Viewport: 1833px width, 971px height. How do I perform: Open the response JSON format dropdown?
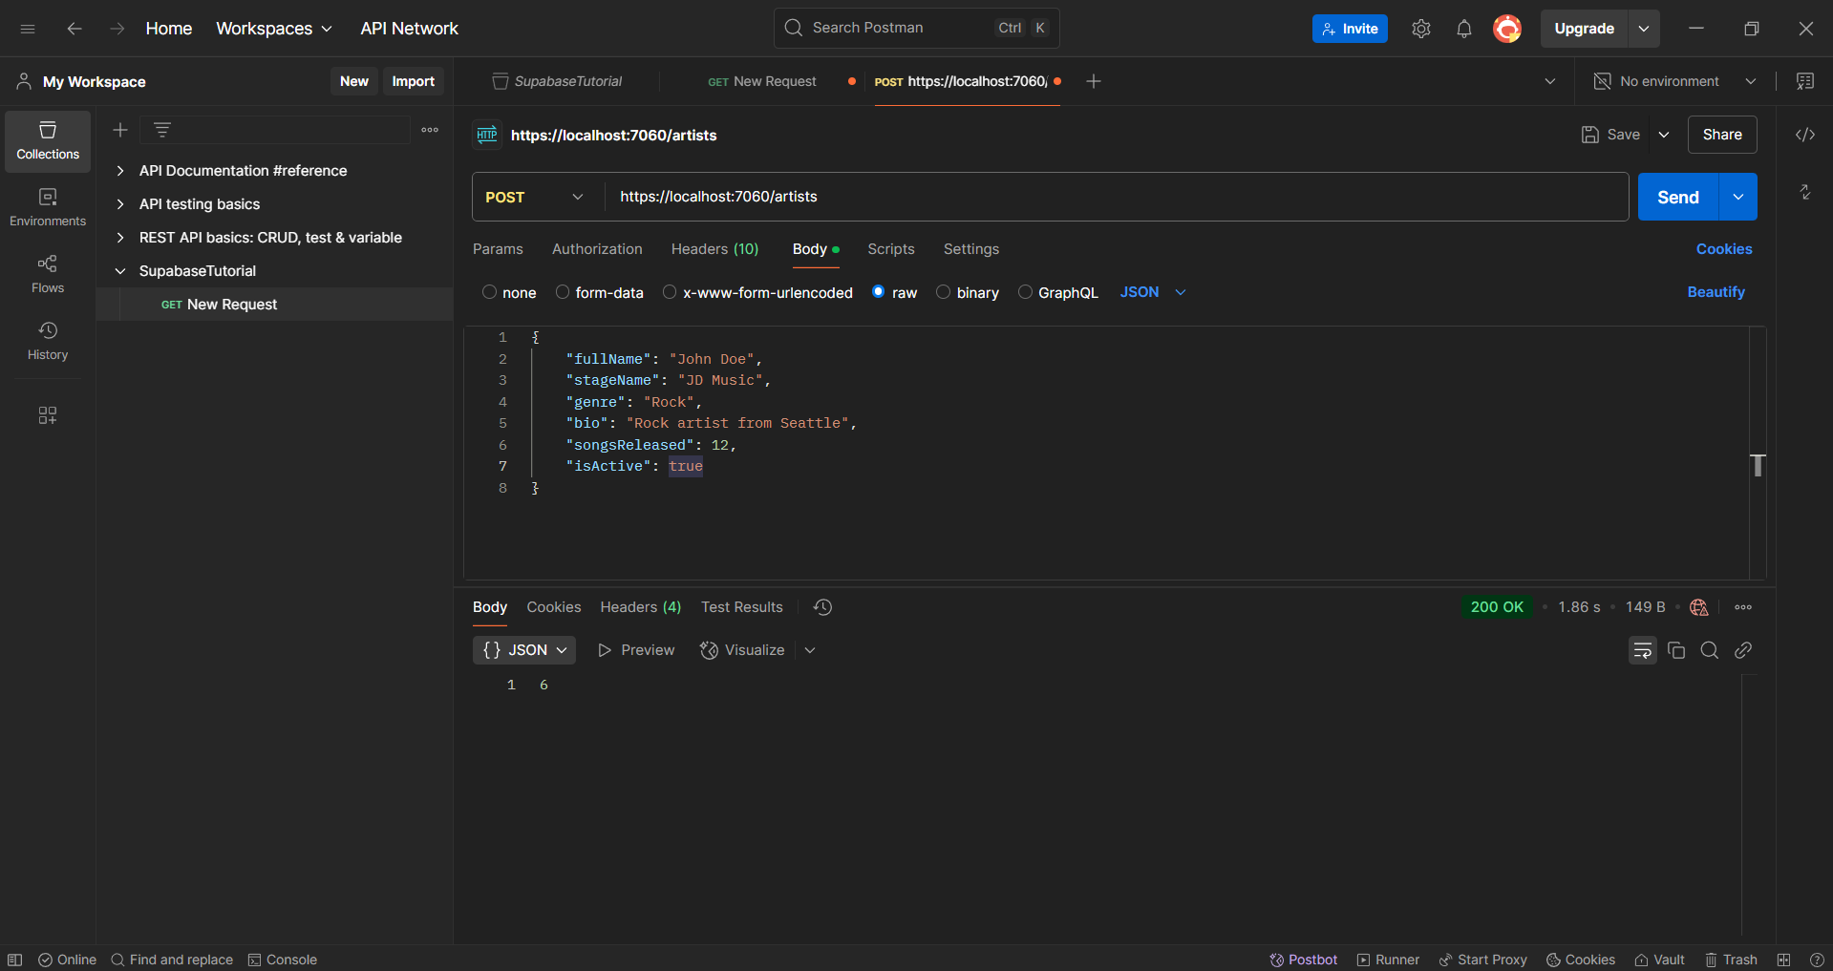(x=524, y=650)
